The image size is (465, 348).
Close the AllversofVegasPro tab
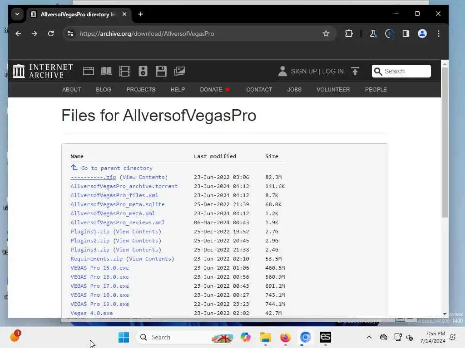pyautogui.click(x=124, y=14)
